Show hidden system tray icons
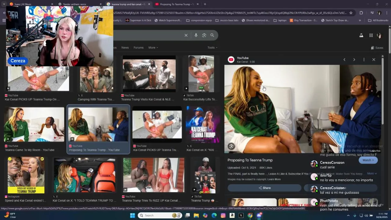 click(348, 215)
